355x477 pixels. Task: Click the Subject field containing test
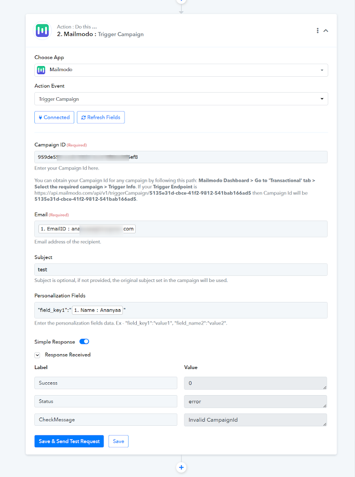(181, 270)
